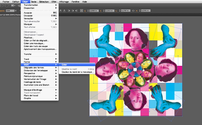Image resolution: width=202 pixels, height=125 pixels.
Task: Select Couleur du bord de la mosaïque
Action: pos(78,72)
